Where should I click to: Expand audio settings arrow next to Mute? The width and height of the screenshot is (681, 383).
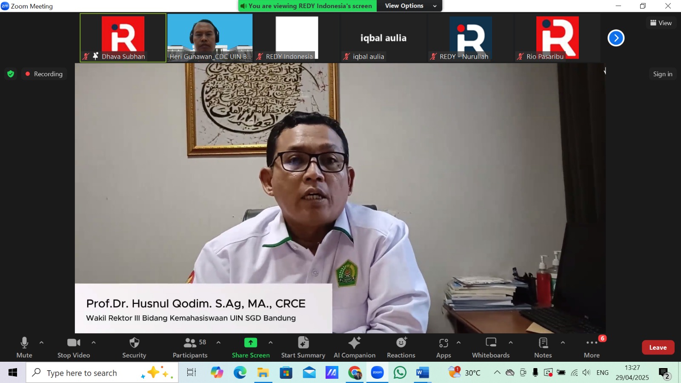pyautogui.click(x=41, y=343)
